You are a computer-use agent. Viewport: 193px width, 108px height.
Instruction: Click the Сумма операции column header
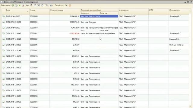(x=65, y=11)
